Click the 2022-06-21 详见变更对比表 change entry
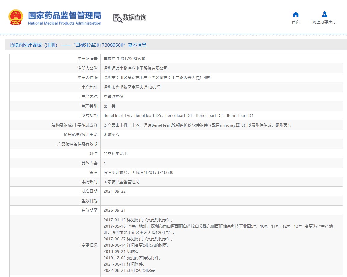 point(129,270)
